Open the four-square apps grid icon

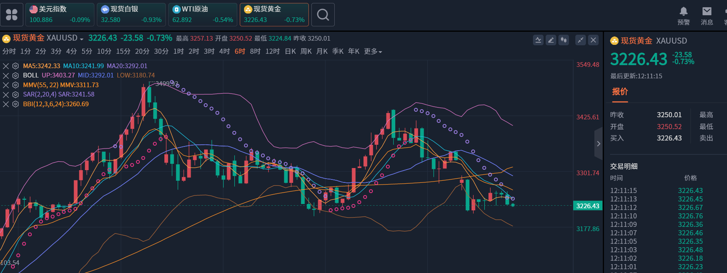[x=12, y=15]
